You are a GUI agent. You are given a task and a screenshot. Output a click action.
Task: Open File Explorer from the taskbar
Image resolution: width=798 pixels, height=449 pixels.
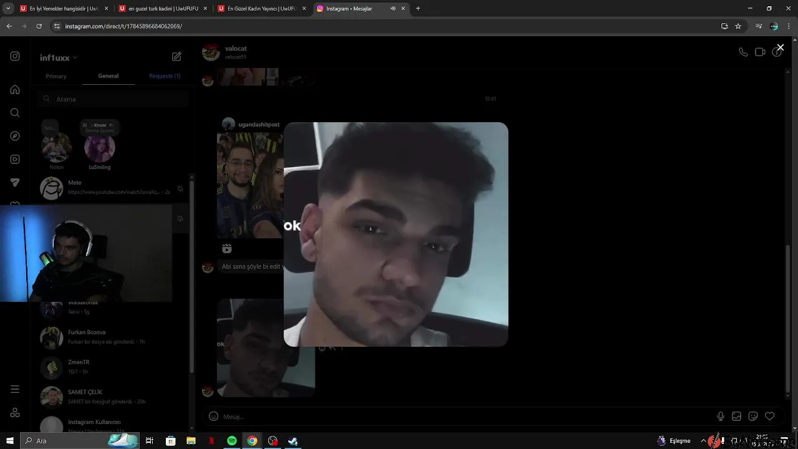pos(191,441)
